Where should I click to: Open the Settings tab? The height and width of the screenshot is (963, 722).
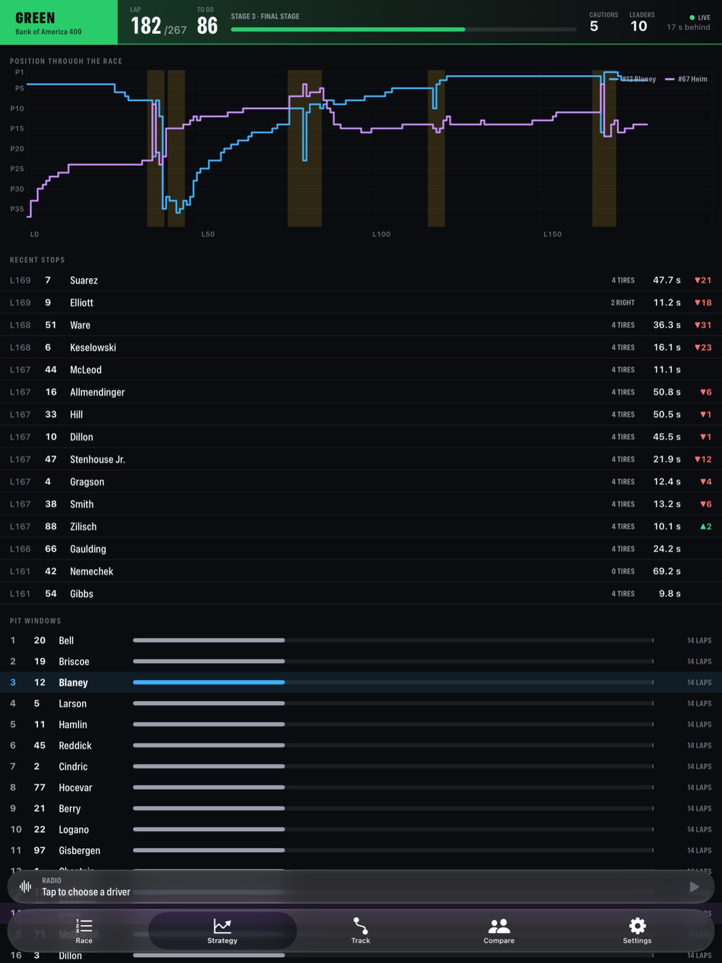[x=637, y=930]
